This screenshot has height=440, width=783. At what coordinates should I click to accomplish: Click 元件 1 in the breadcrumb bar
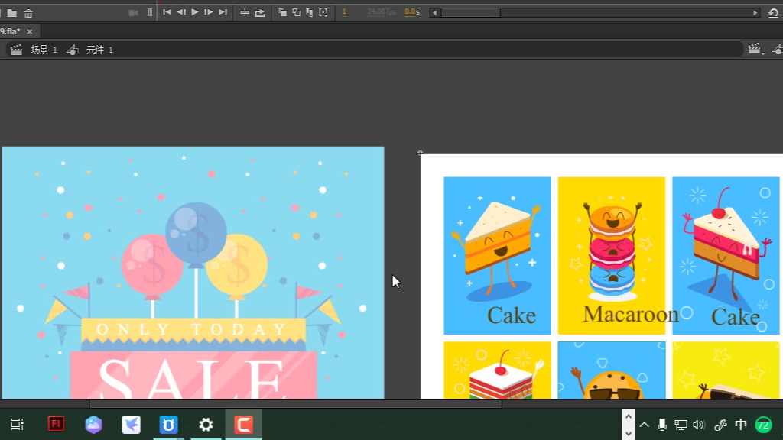click(99, 50)
